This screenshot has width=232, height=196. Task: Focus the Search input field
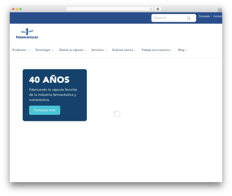click(174, 18)
